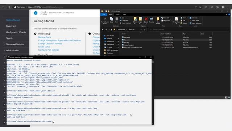Click Cut in the Clipboard group
This screenshot has height=131, width=232.
click(122, 18)
